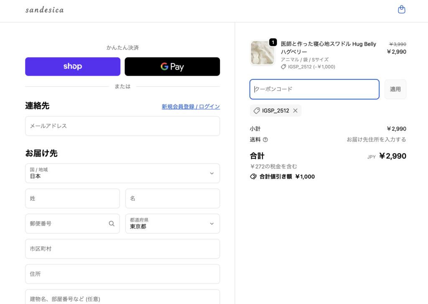Open the 新規会員登録 / ログイン link
428x304 pixels.
point(191,107)
